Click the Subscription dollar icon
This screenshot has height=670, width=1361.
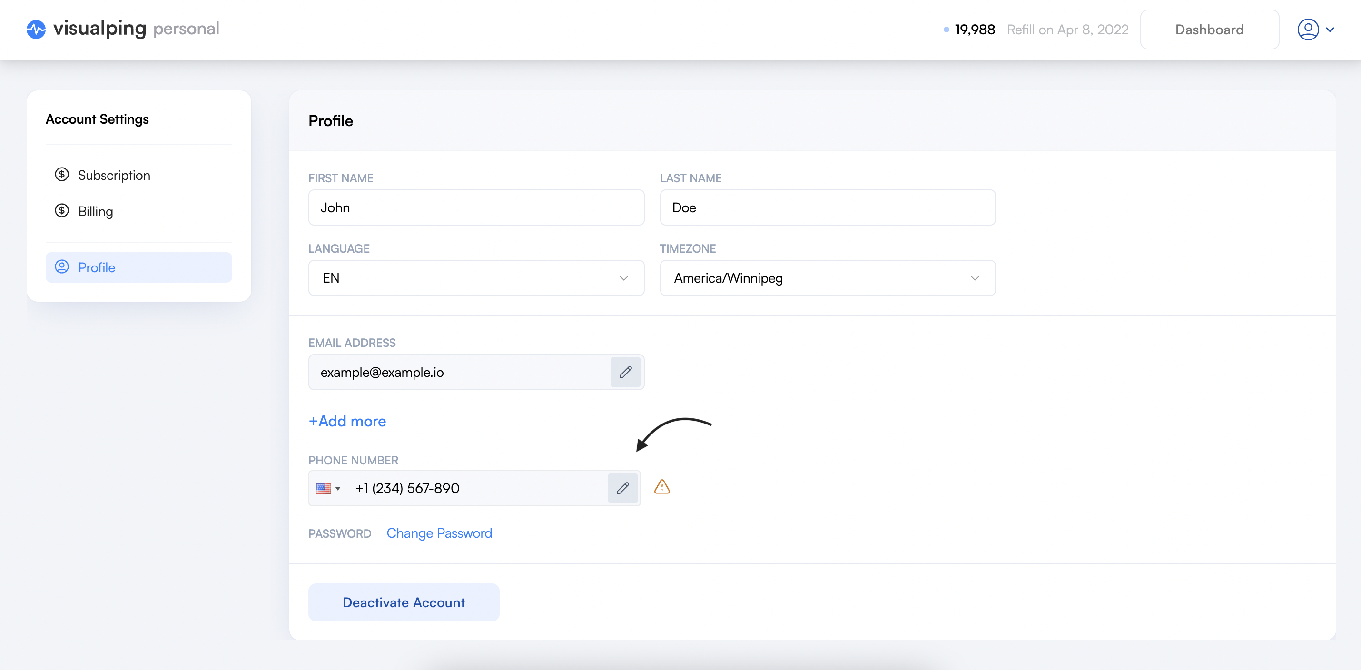pyautogui.click(x=62, y=174)
